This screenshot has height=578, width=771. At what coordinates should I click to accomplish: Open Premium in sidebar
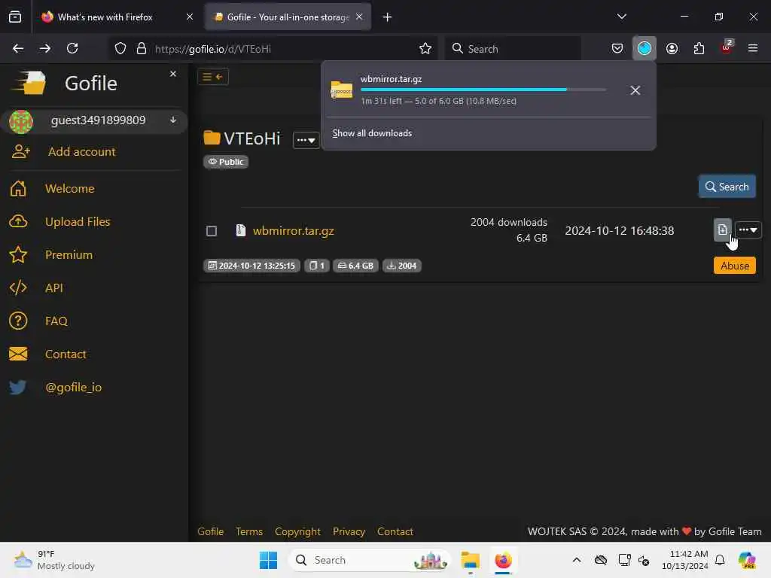[69, 254]
